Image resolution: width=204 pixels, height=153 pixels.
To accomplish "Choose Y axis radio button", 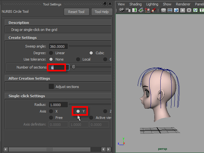I will coord(78,111).
